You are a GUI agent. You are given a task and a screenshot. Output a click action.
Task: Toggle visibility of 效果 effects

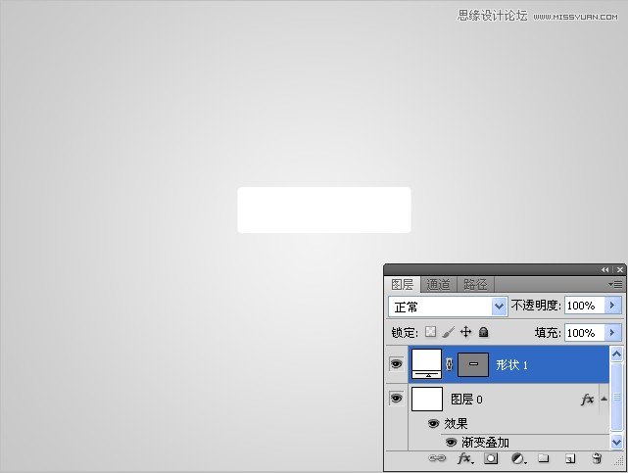coord(433,423)
